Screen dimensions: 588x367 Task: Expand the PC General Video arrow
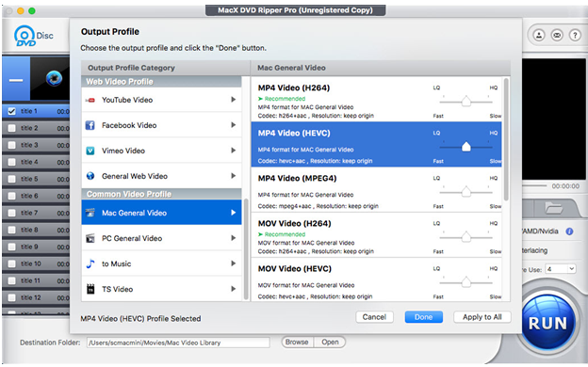point(234,238)
